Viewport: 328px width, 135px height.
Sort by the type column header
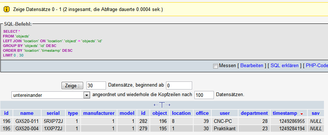(x=73, y=113)
